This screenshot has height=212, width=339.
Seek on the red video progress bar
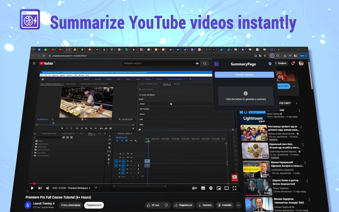(x=133, y=183)
